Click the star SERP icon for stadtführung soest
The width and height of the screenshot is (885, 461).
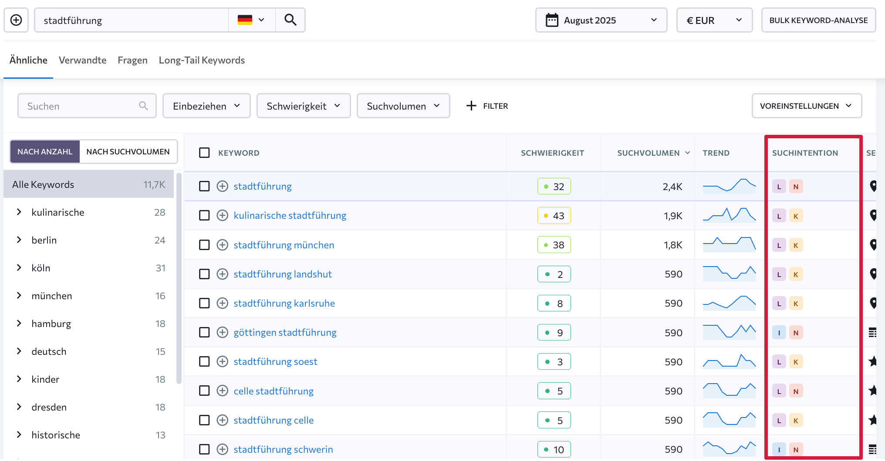tap(873, 361)
